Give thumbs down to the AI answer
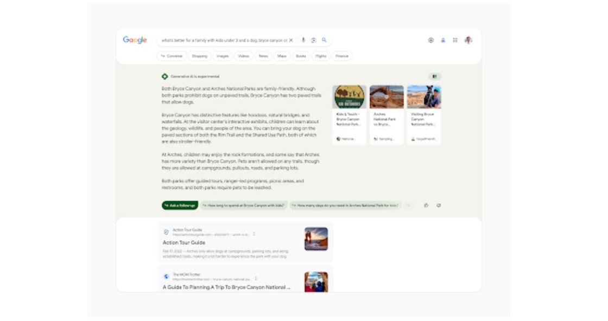Image resolution: width=608 pixels, height=321 pixels. click(x=439, y=205)
